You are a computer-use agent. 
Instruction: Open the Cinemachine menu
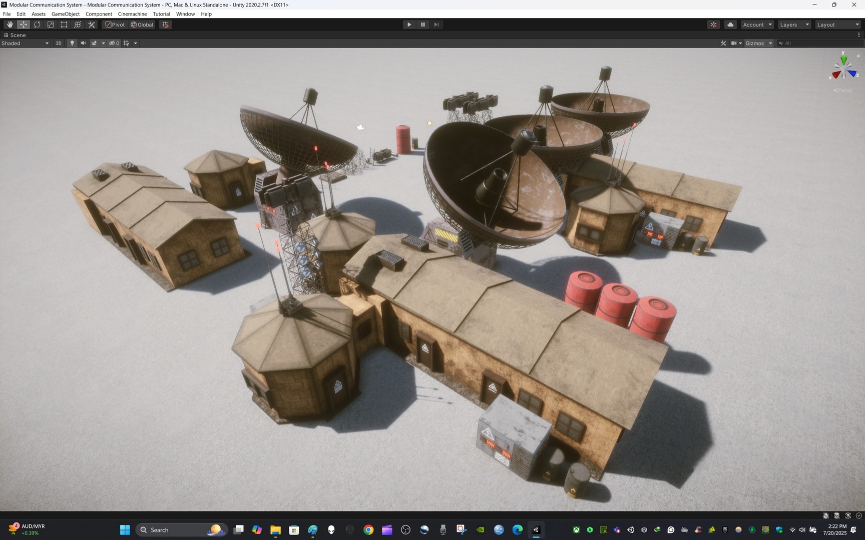coord(132,14)
